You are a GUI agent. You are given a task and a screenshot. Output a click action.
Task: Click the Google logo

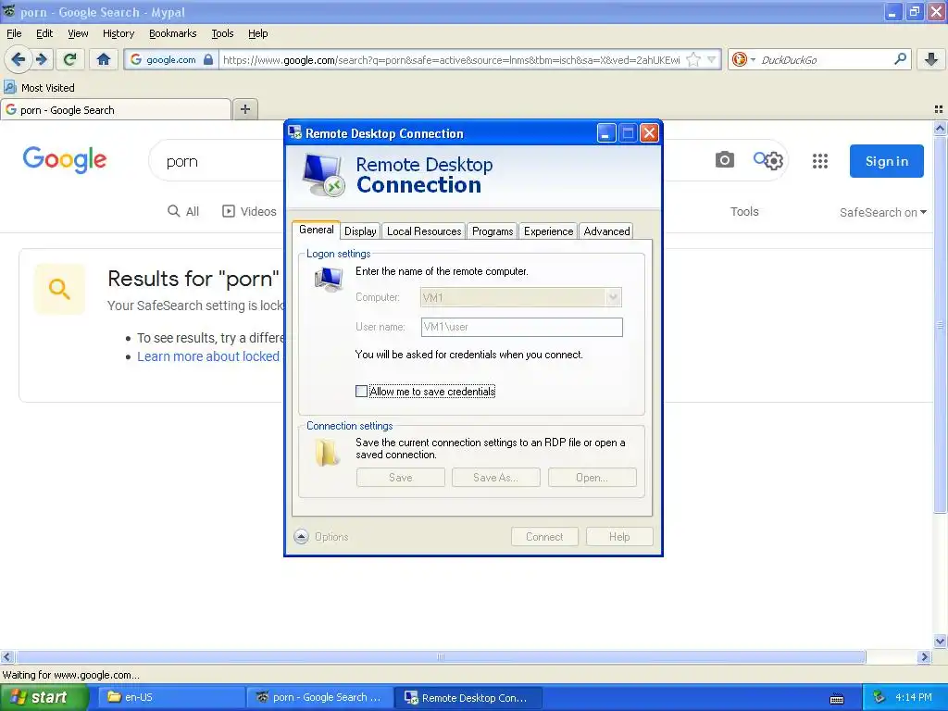[x=65, y=159]
